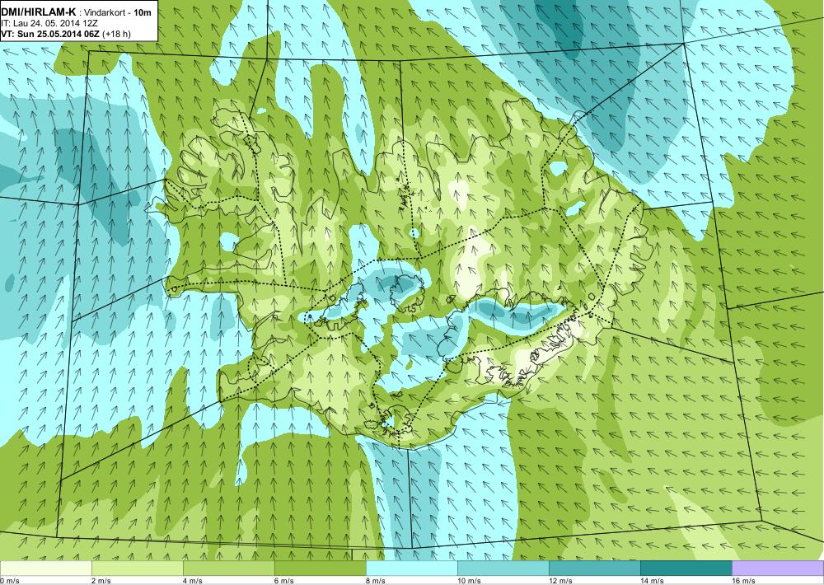Image resolution: width=824 pixels, height=585 pixels.
Task: Click the '(+18 h)' forecast offset text
Action: coord(116,34)
